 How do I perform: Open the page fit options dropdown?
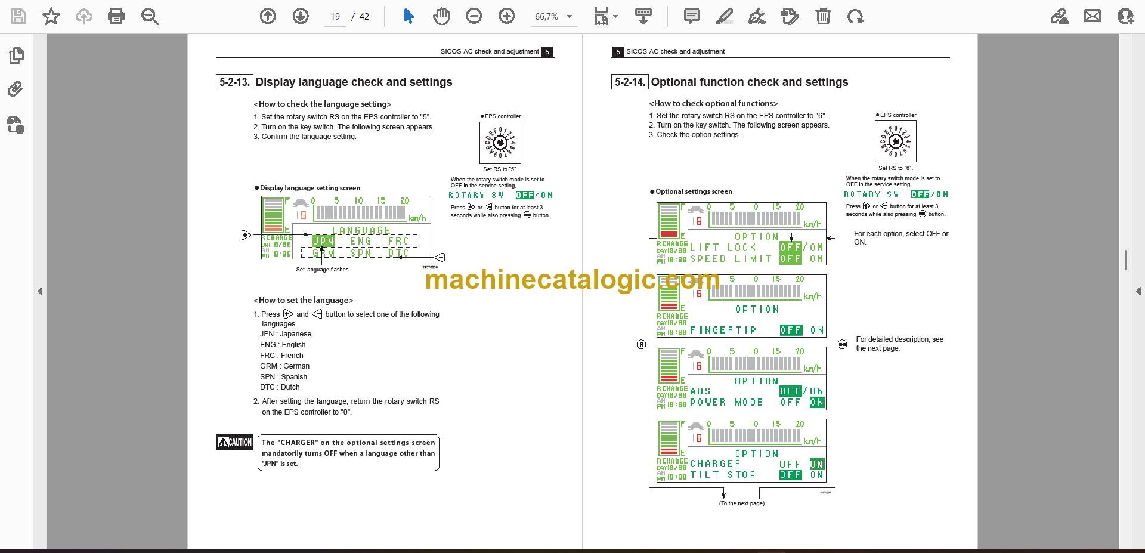(x=605, y=16)
